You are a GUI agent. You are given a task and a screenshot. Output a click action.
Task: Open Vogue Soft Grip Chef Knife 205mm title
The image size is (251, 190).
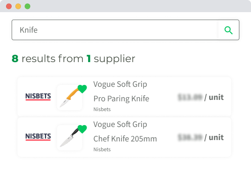[125, 132]
